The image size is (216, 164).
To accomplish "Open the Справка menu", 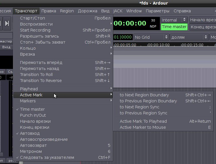I will pyautogui.click(x=182, y=11).
